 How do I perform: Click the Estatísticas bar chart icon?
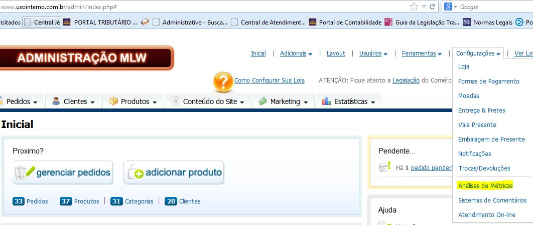click(x=326, y=101)
